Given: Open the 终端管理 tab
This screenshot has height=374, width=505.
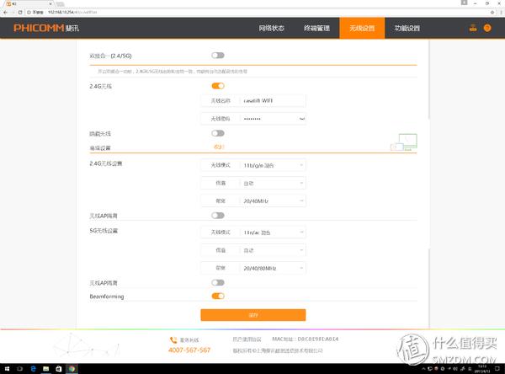Looking at the screenshot, I should tap(316, 28).
